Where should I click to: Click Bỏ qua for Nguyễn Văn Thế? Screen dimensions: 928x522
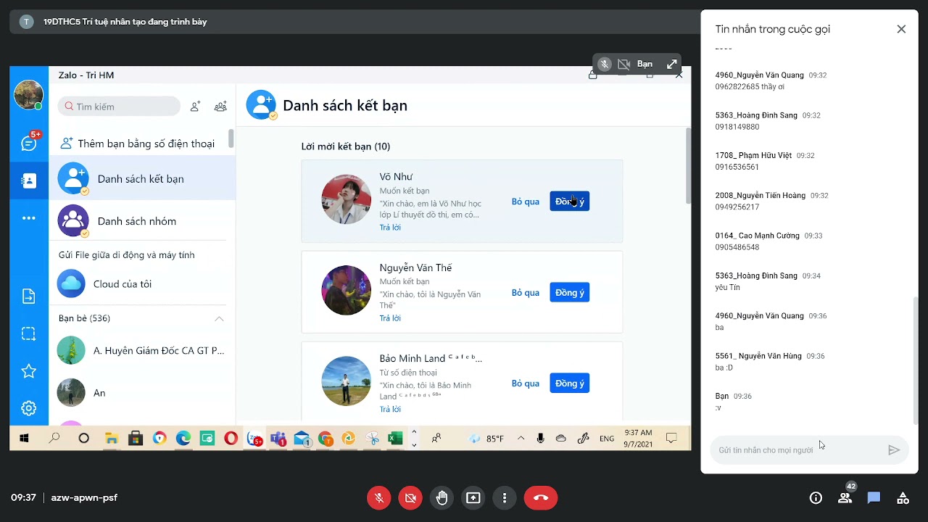tap(526, 293)
